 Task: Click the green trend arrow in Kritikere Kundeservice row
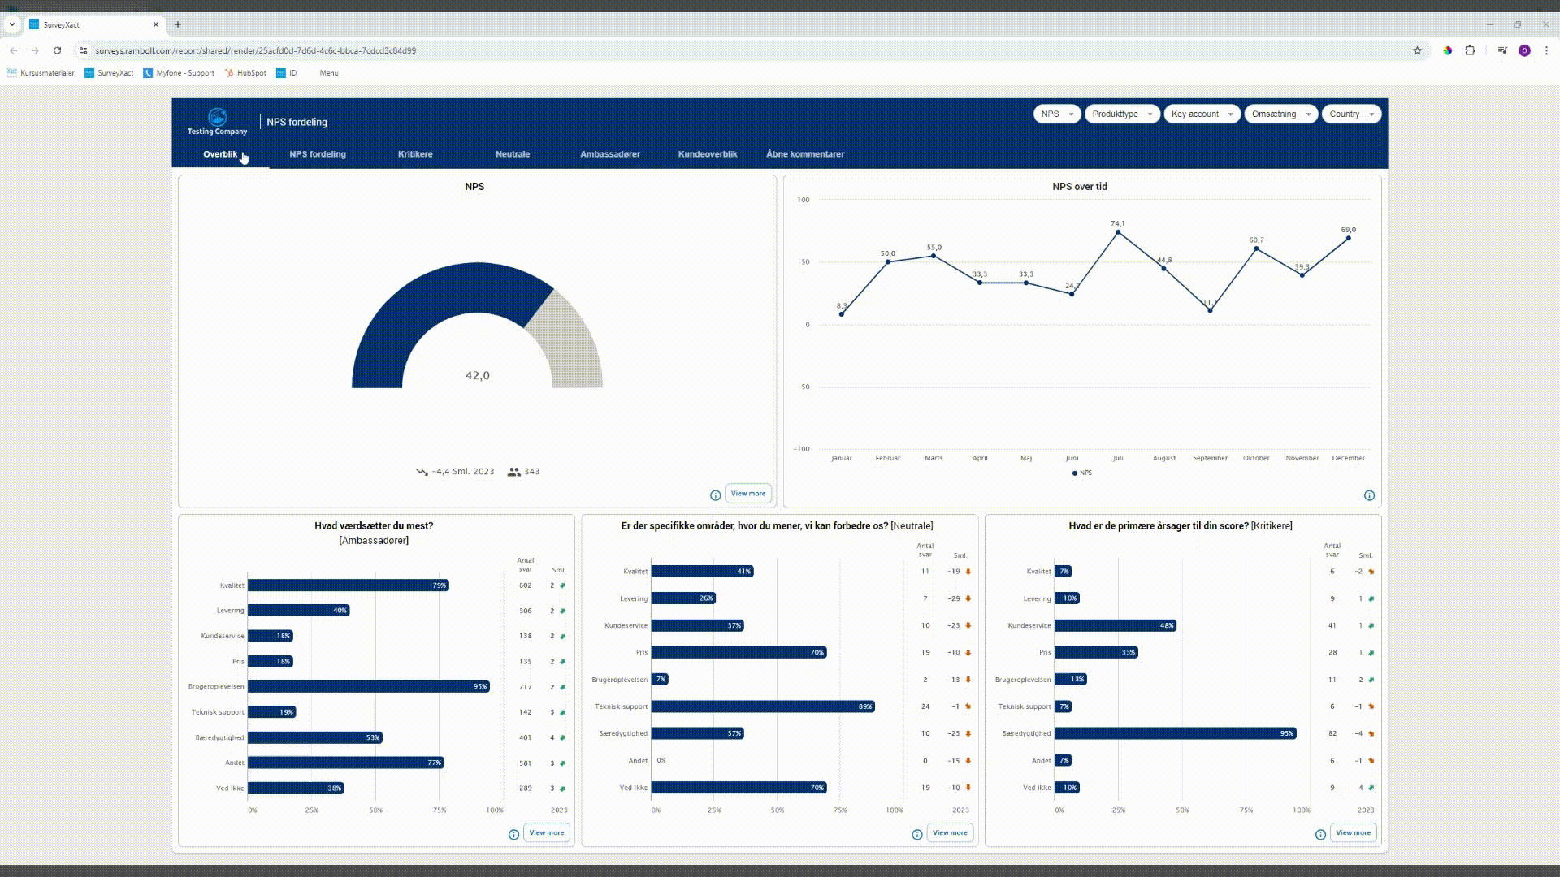tap(1371, 626)
